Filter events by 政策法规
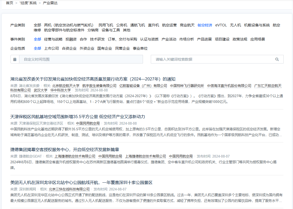 pos(240,39)
